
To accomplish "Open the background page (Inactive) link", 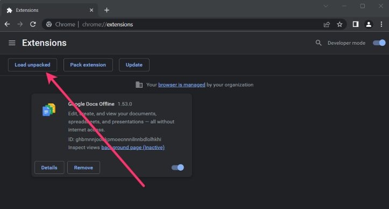I will [x=133, y=148].
